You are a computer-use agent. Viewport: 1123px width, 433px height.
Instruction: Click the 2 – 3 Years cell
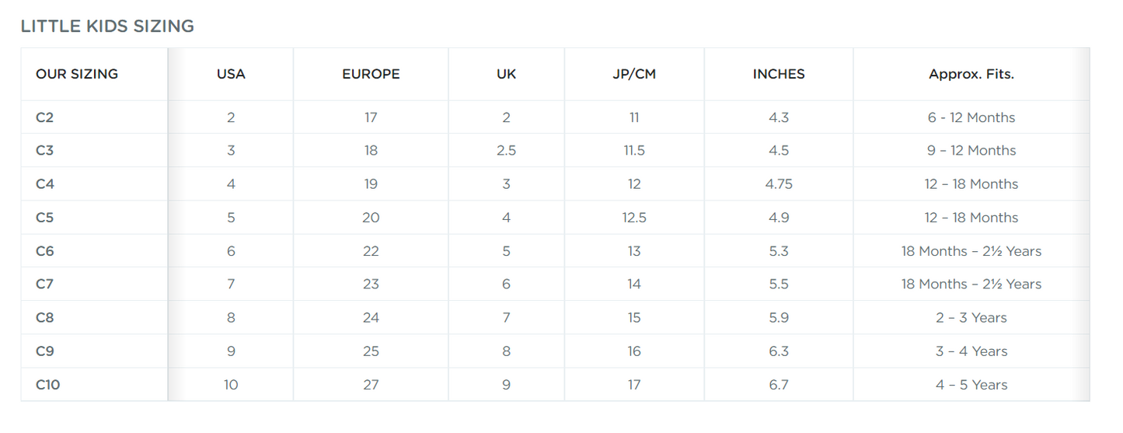[971, 318]
